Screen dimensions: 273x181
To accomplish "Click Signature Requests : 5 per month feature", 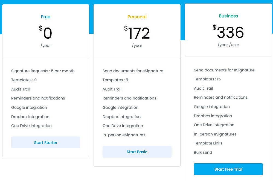I will click(x=43, y=71).
